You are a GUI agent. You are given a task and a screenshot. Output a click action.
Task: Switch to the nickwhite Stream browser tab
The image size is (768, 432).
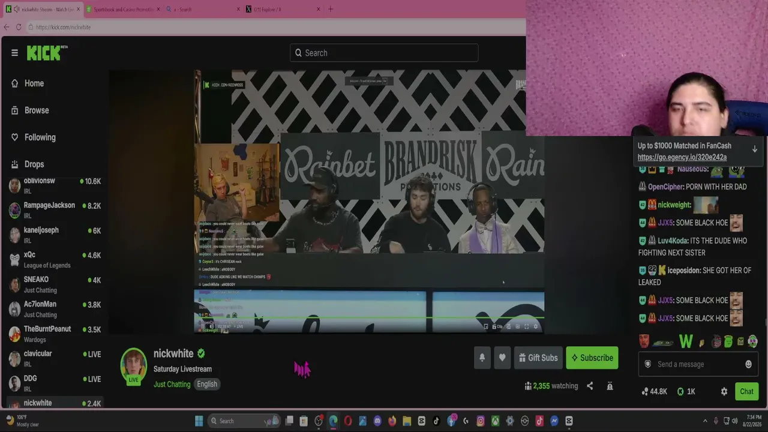pos(42,9)
